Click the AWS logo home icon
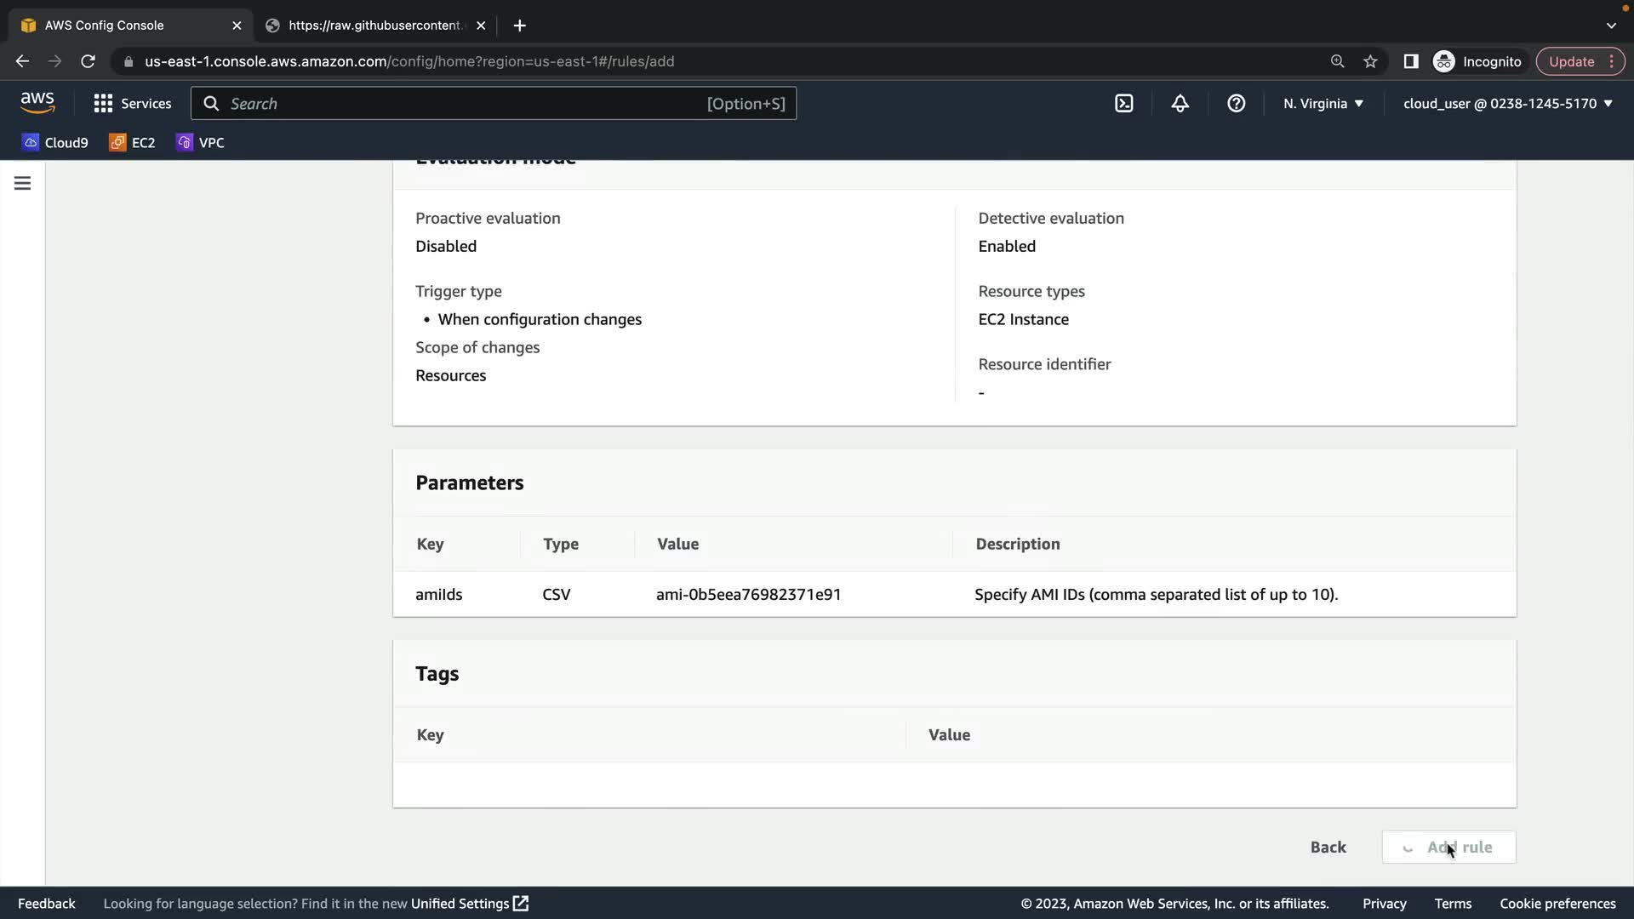1634x919 pixels. click(x=37, y=103)
